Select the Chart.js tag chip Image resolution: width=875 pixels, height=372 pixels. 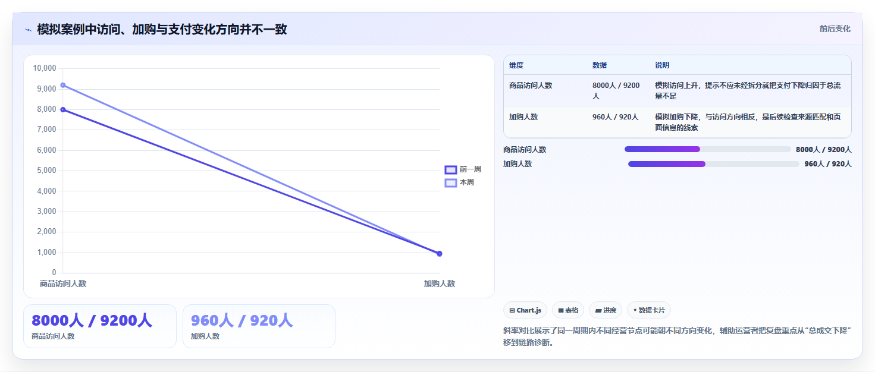[x=525, y=310]
